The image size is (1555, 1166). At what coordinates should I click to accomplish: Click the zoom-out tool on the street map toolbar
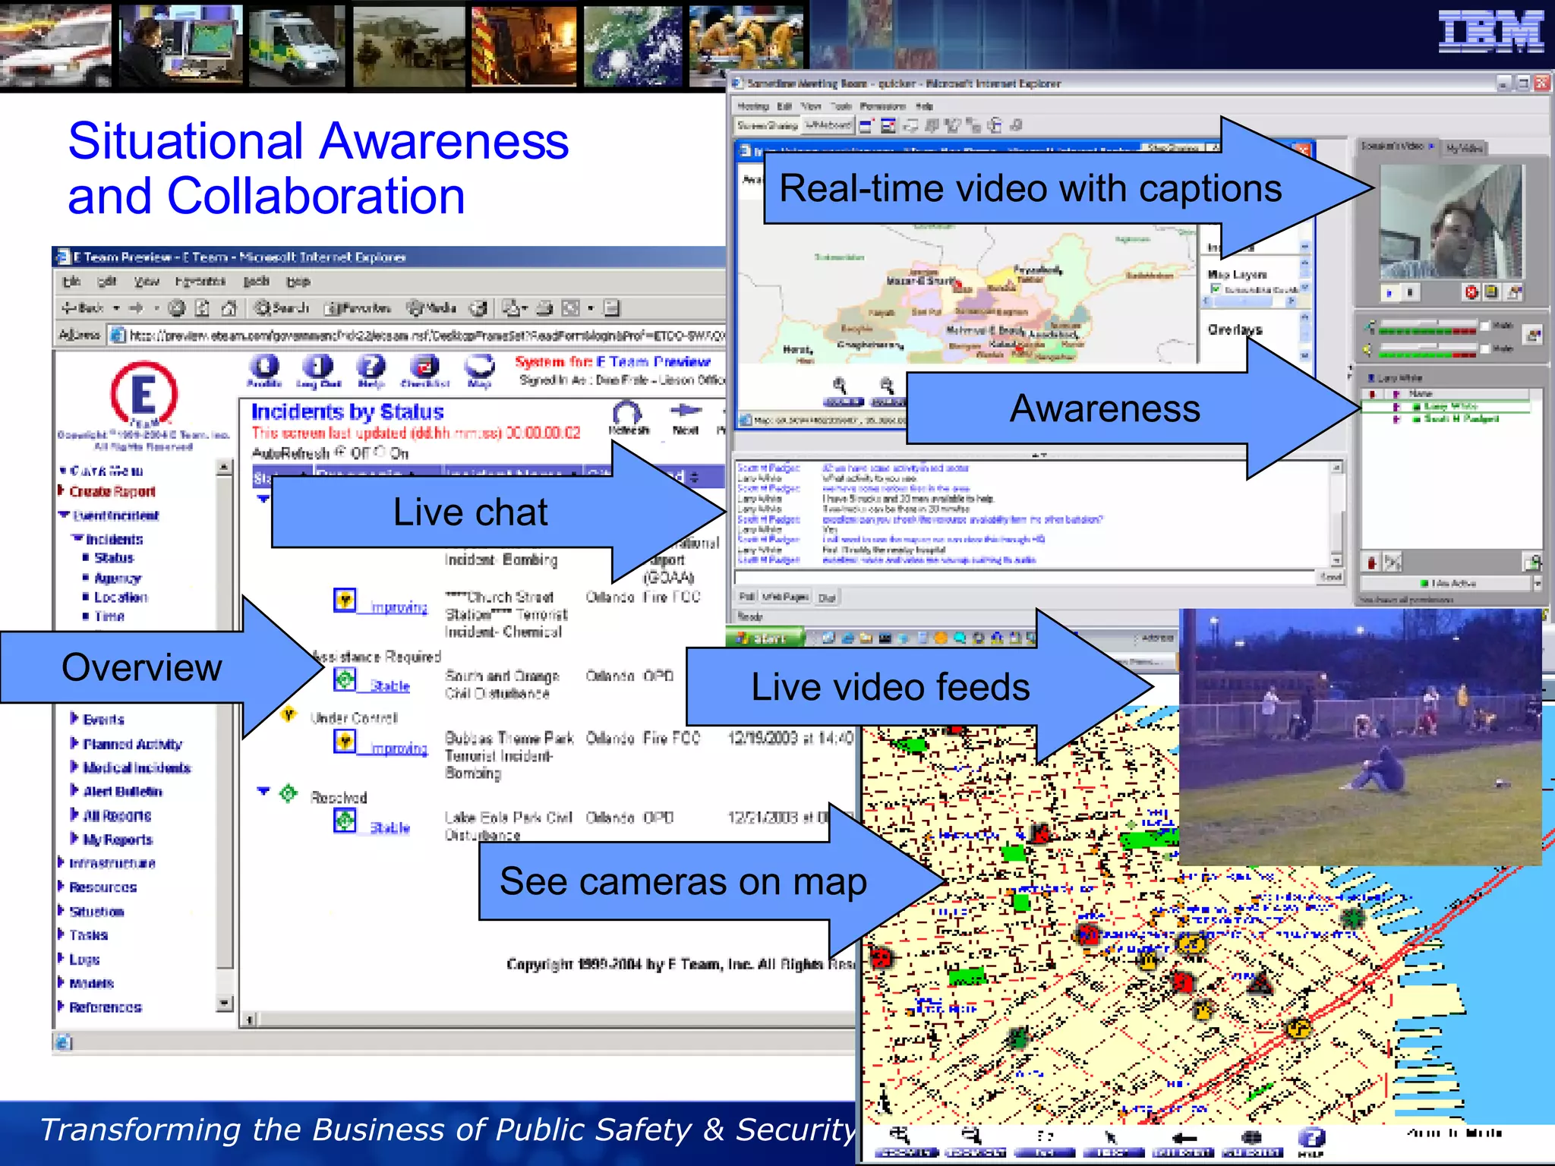(x=974, y=1142)
